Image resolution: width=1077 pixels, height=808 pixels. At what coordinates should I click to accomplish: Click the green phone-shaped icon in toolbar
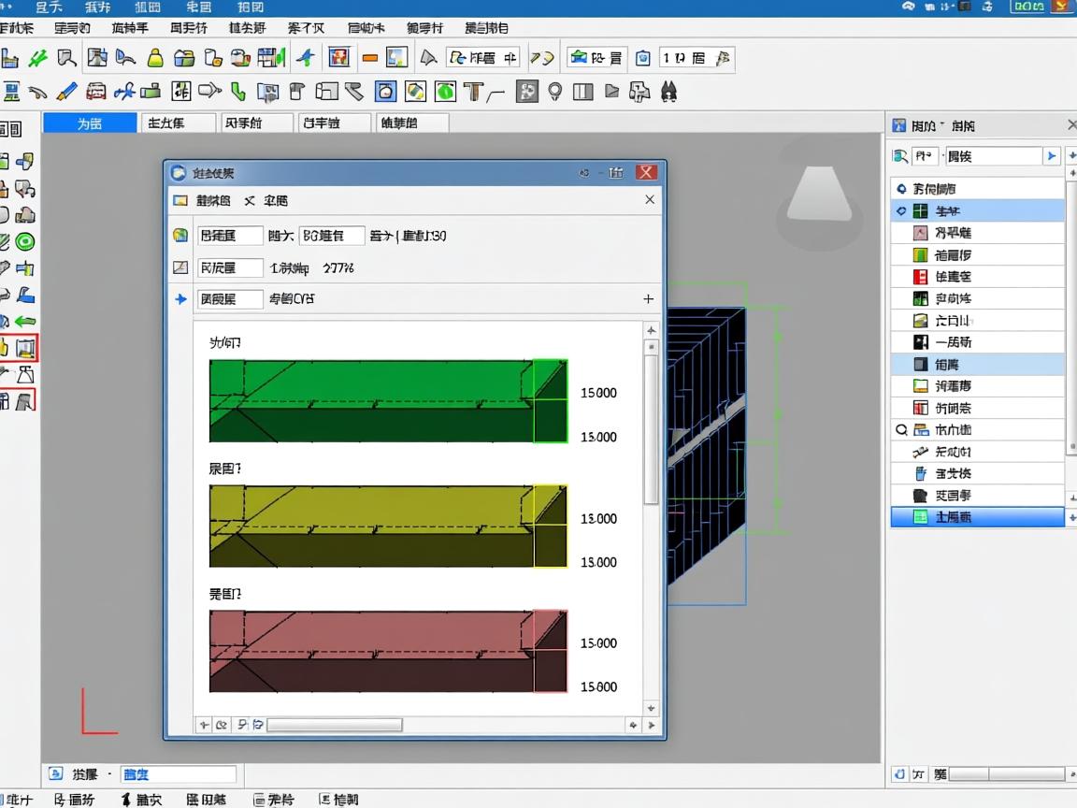pyautogui.click(x=238, y=92)
